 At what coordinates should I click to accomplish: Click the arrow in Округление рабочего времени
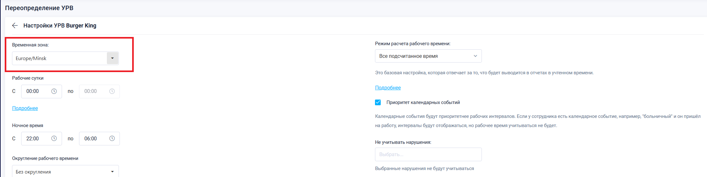tap(112, 172)
